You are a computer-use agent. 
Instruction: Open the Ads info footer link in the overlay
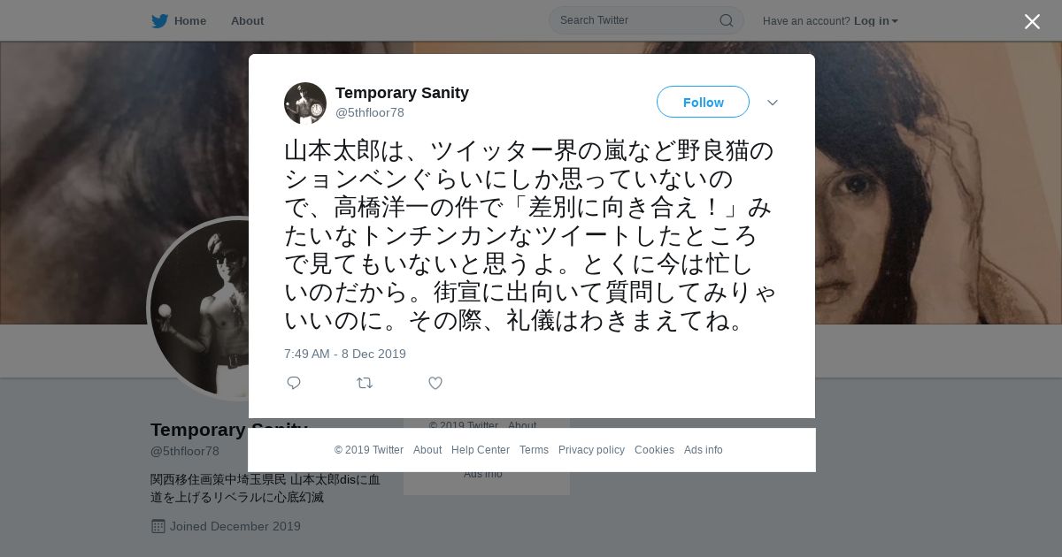(x=704, y=450)
